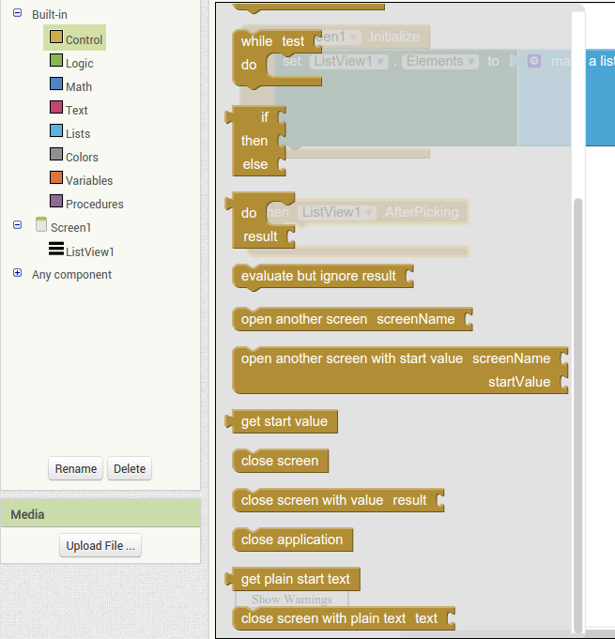Collapse the Built-in tree section

(17, 14)
